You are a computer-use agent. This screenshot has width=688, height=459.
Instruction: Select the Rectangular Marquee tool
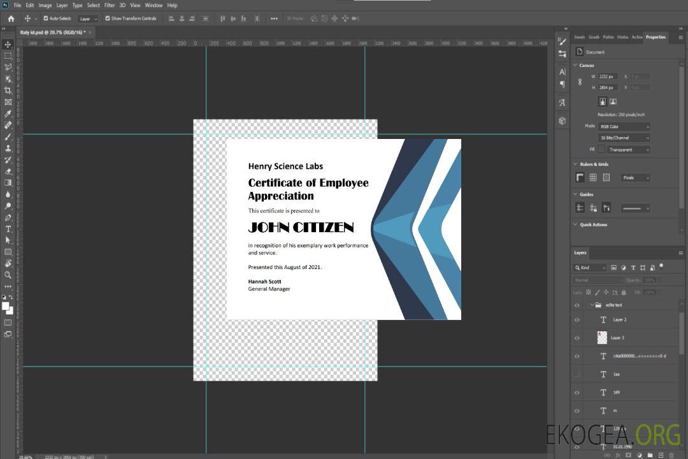(x=8, y=55)
